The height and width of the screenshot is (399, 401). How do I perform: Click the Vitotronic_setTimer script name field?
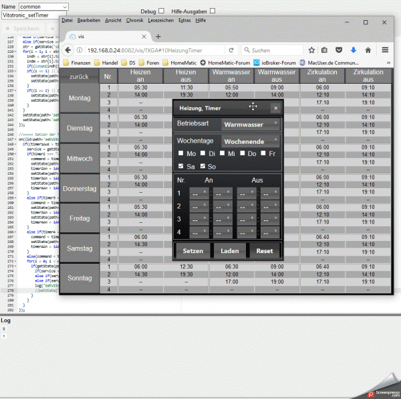click(34, 15)
